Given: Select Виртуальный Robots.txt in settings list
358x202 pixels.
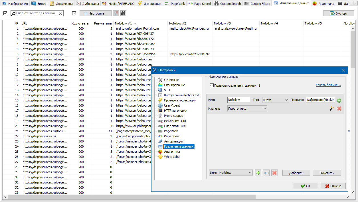Looking at the screenshot, I should pyautogui.click(x=181, y=95).
